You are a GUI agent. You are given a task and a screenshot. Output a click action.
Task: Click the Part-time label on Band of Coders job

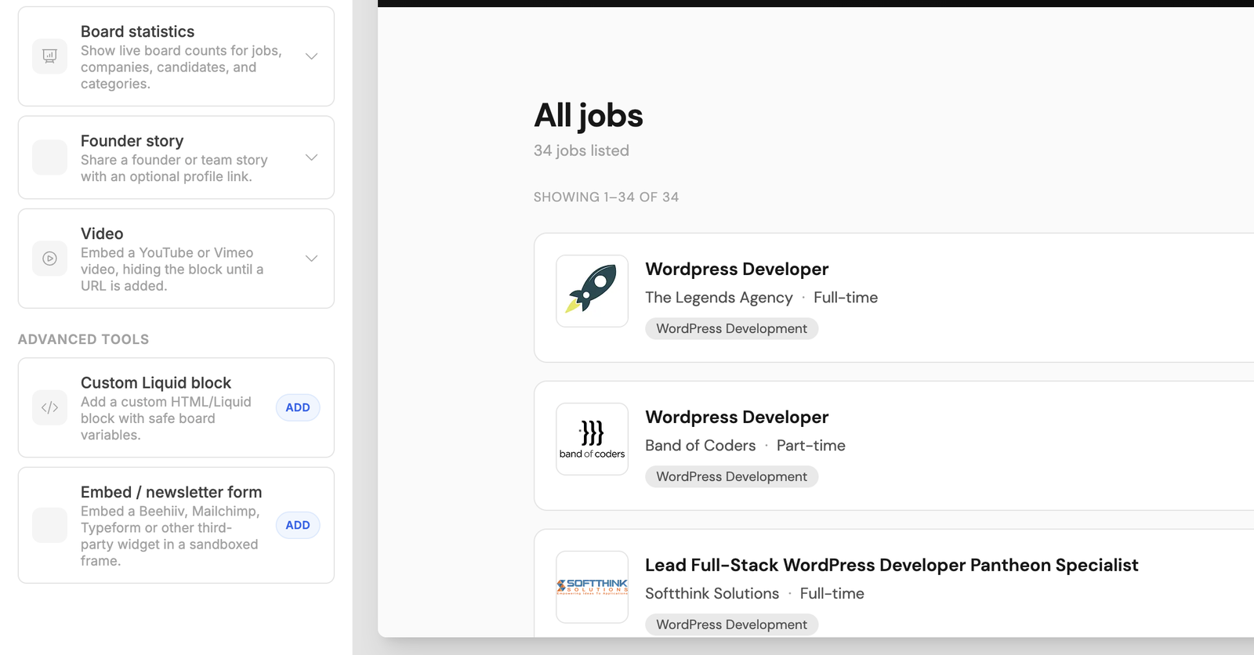(x=810, y=446)
